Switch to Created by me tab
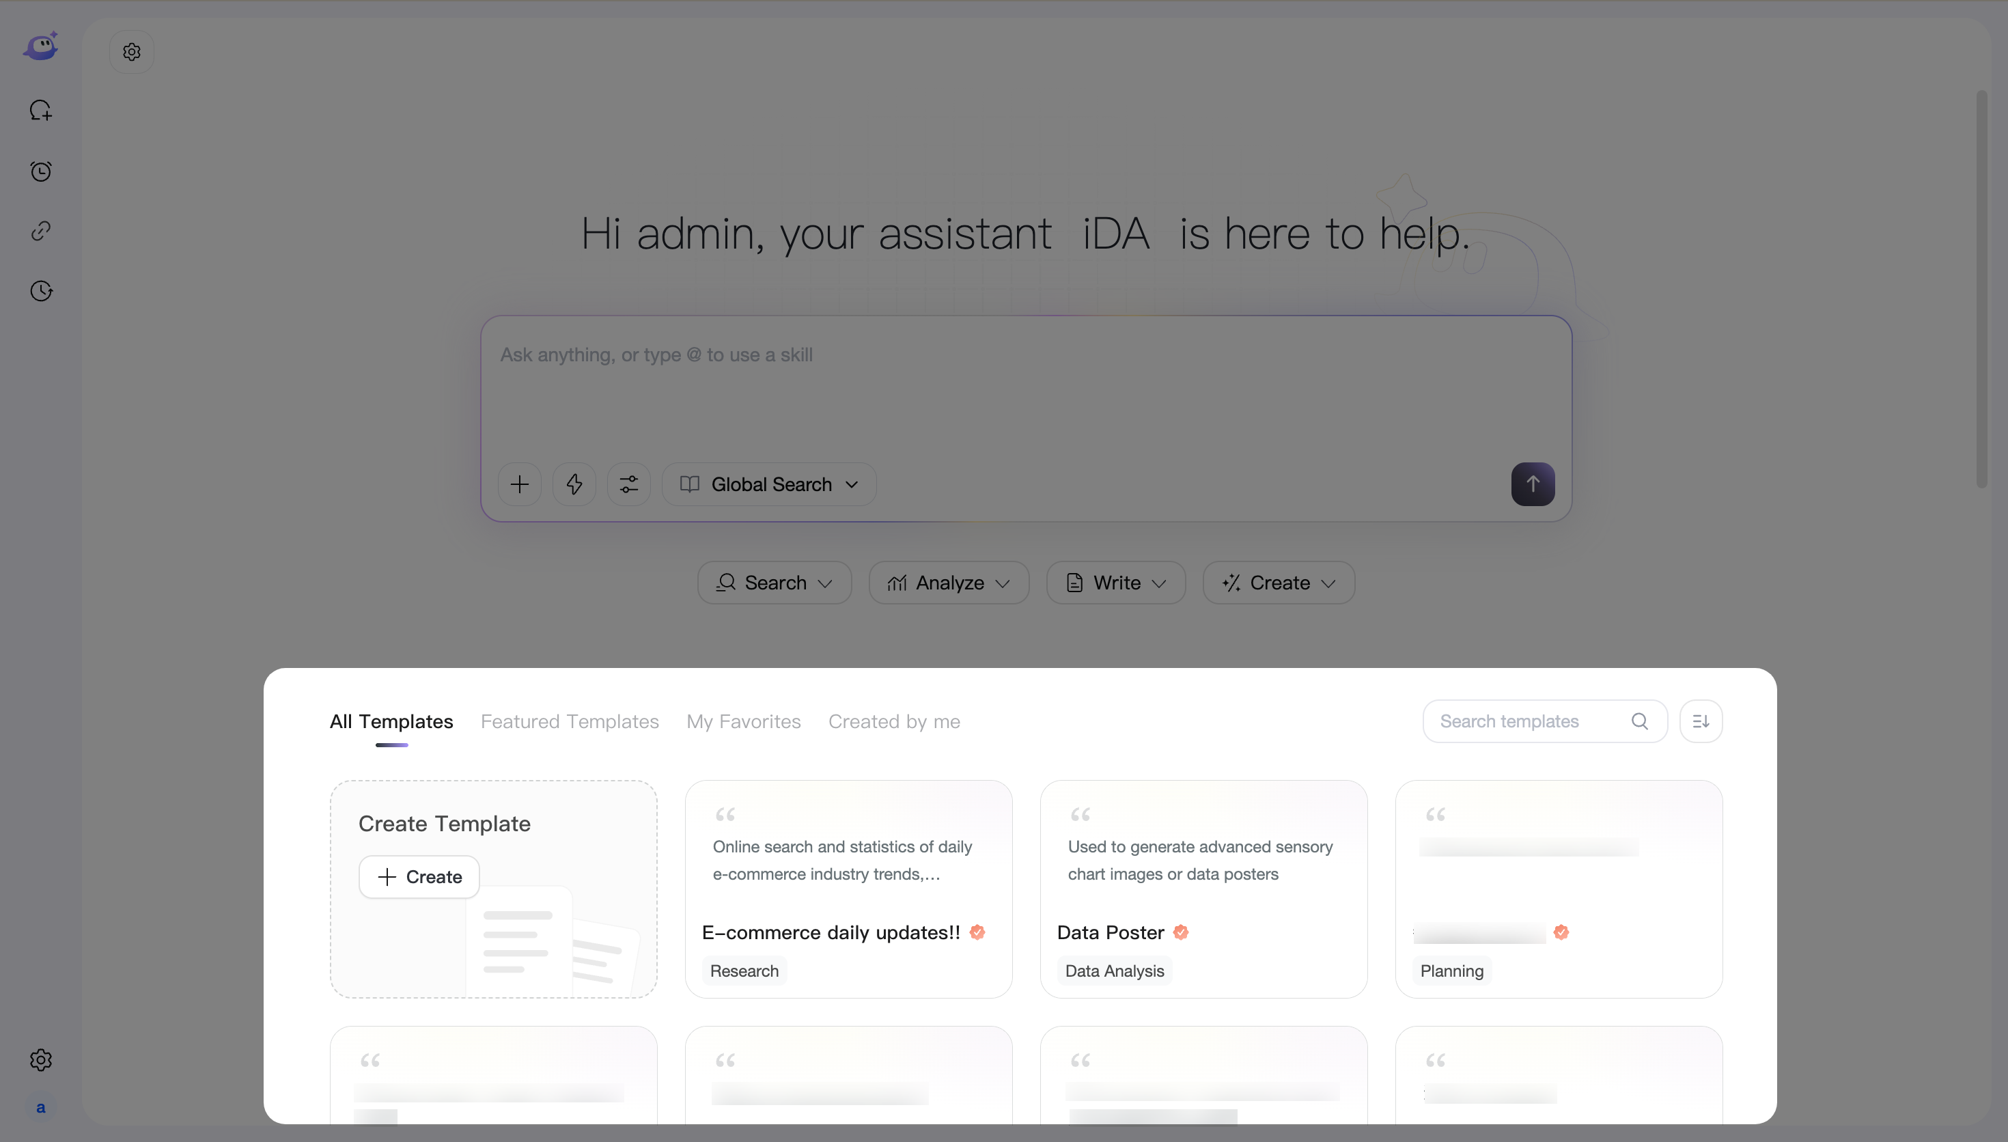The width and height of the screenshot is (2008, 1142). click(895, 721)
